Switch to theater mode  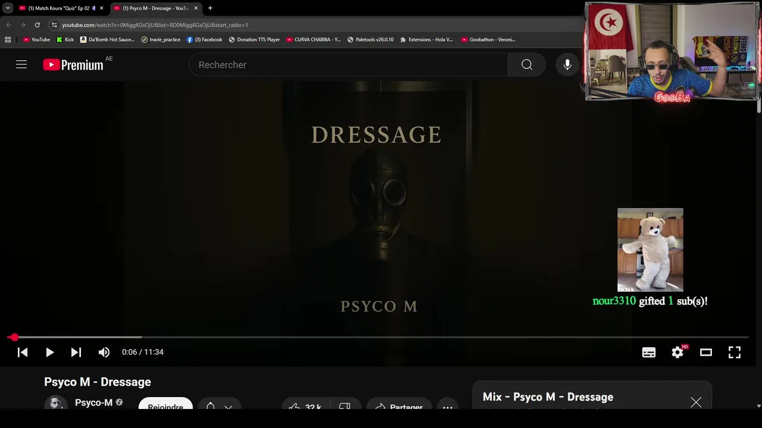706,353
